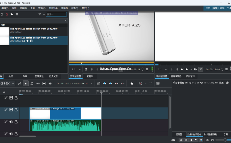This screenshot has width=231, height=143.
Task: Rewind in the project monitor
Action: click(182, 69)
